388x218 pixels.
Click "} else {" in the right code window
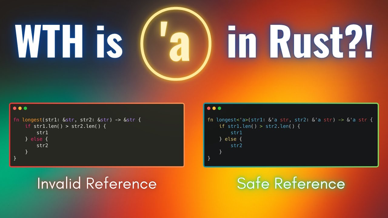point(231,139)
